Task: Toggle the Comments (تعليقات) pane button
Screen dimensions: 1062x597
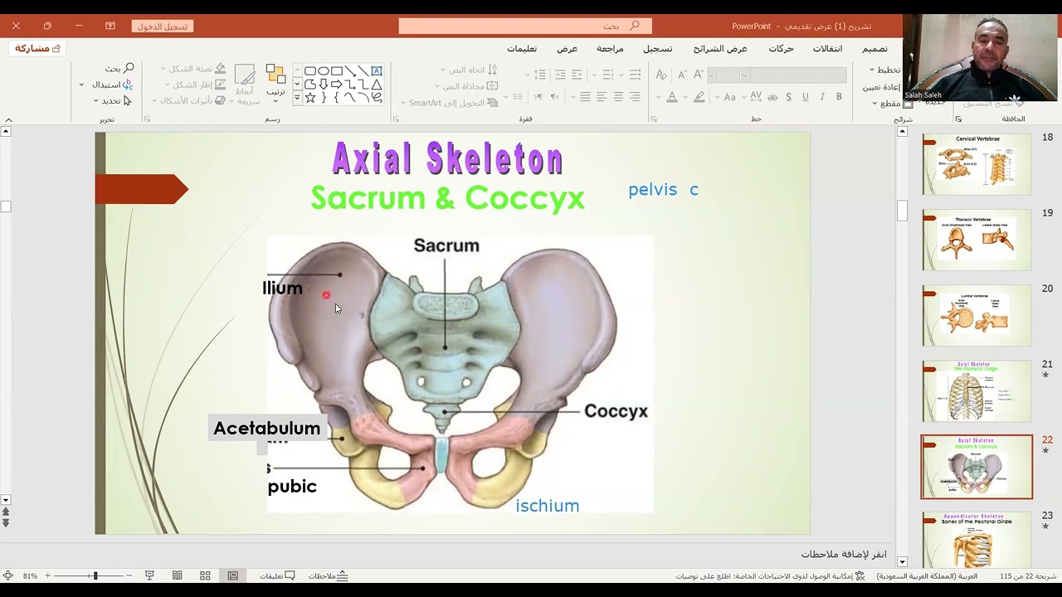Action: pos(277,575)
